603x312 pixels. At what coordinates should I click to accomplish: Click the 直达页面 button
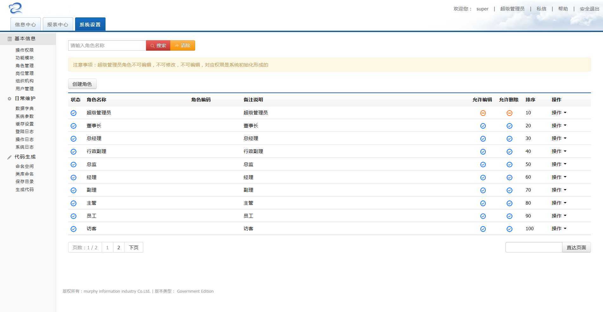click(x=576, y=247)
